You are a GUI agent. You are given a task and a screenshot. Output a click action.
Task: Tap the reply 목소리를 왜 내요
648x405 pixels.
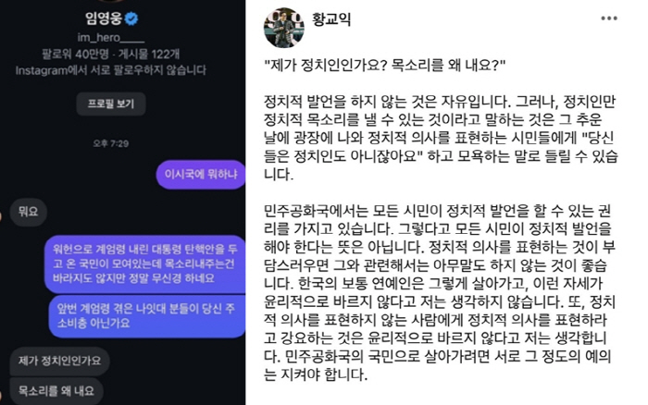point(56,390)
